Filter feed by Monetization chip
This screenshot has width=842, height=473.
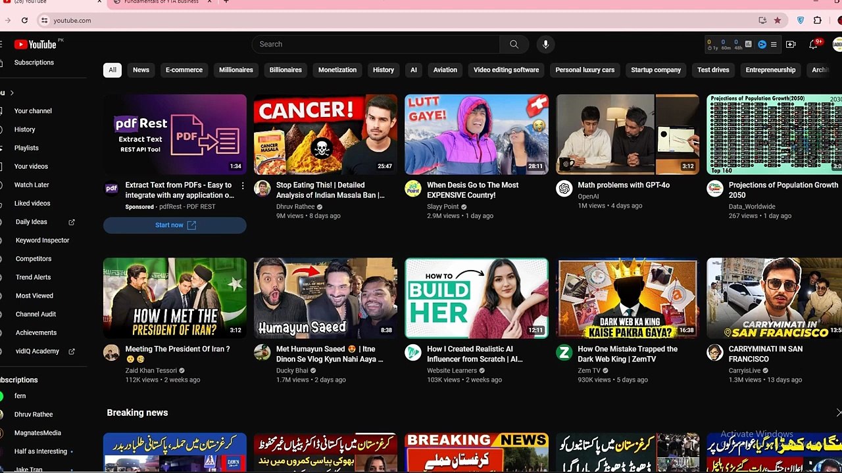click(337, 70)
